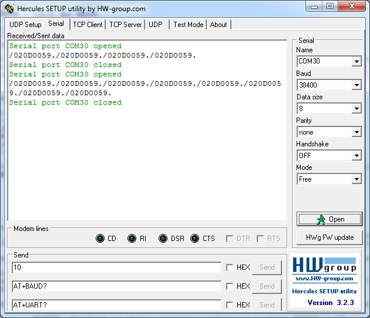Viewport: 370px width, 318px height.
Task: Click the input field containing AT+BAUD?
Action: click(116, 286)
